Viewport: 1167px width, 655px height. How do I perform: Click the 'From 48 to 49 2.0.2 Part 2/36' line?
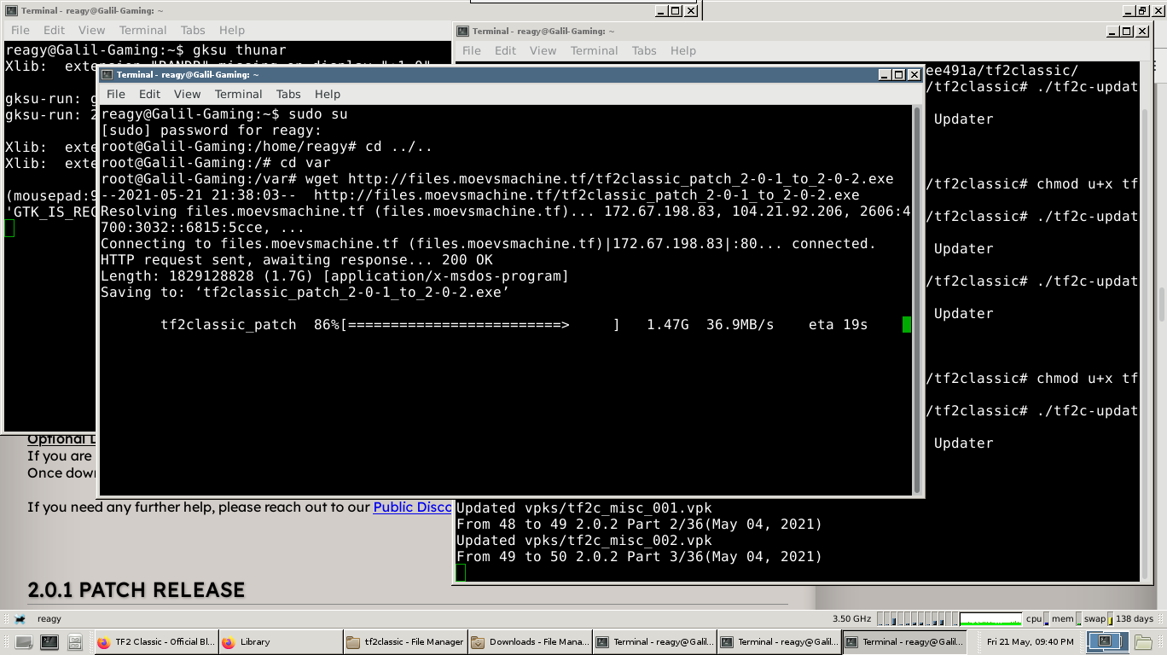click(639, 525)
